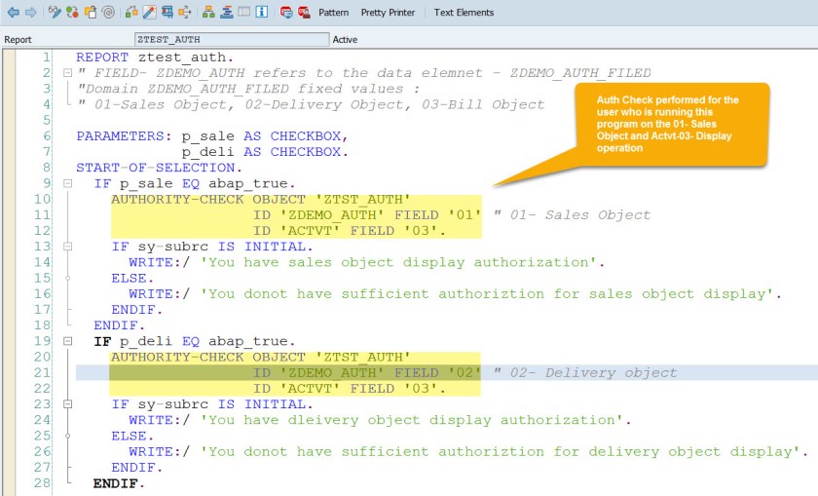818x496 pixels.
Task: Click the blue Help info icon
Action: 262,13
